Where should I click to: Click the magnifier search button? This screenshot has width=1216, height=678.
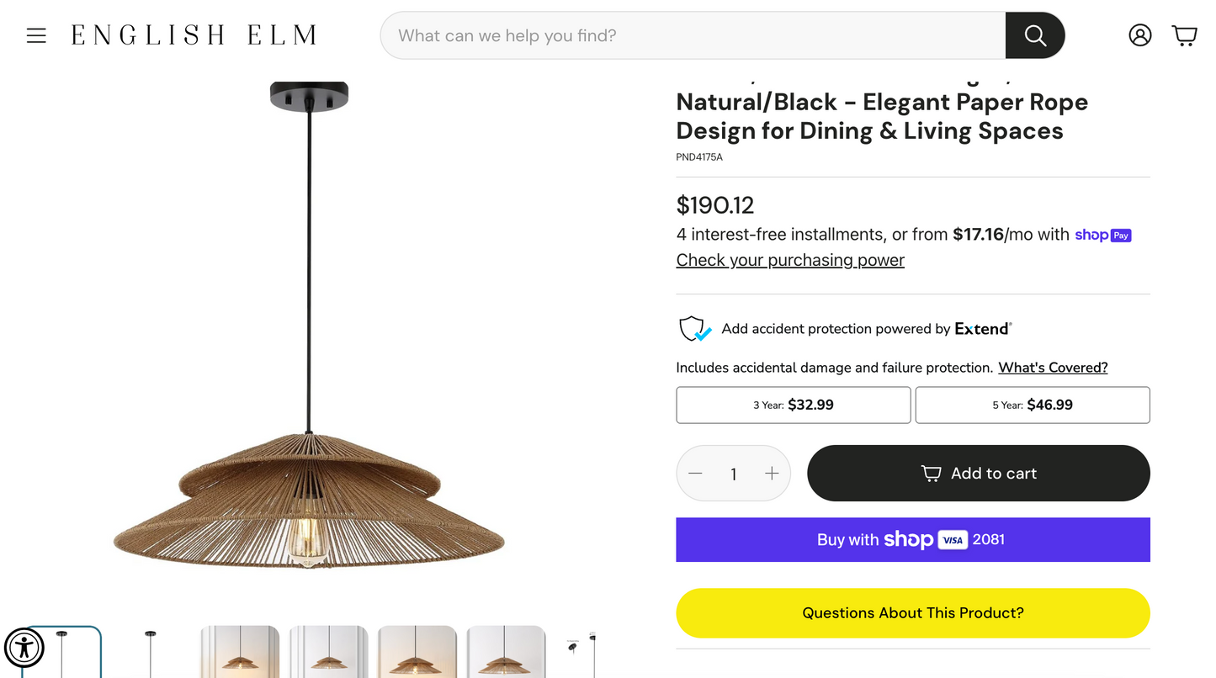1034,35
